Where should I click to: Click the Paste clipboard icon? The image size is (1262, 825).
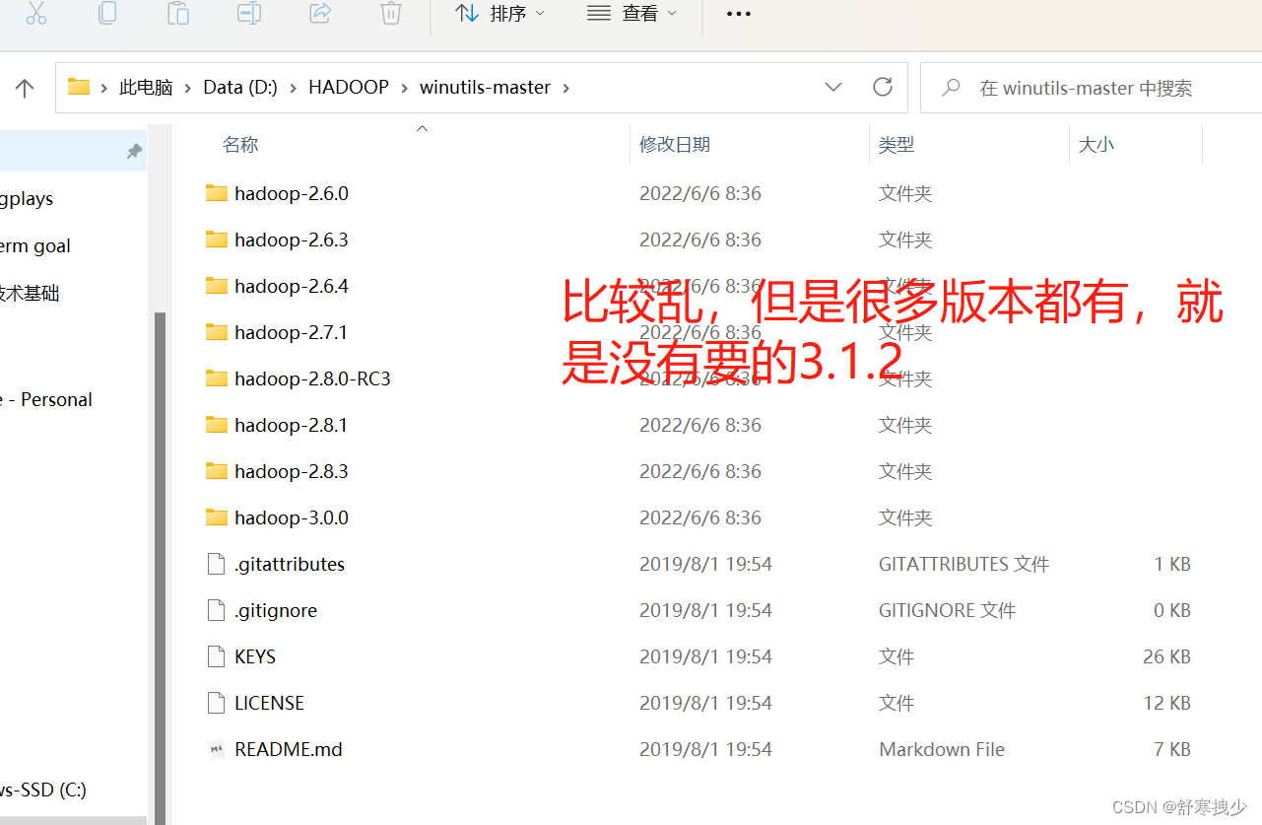pyautogui.click(x=178, y=14)
